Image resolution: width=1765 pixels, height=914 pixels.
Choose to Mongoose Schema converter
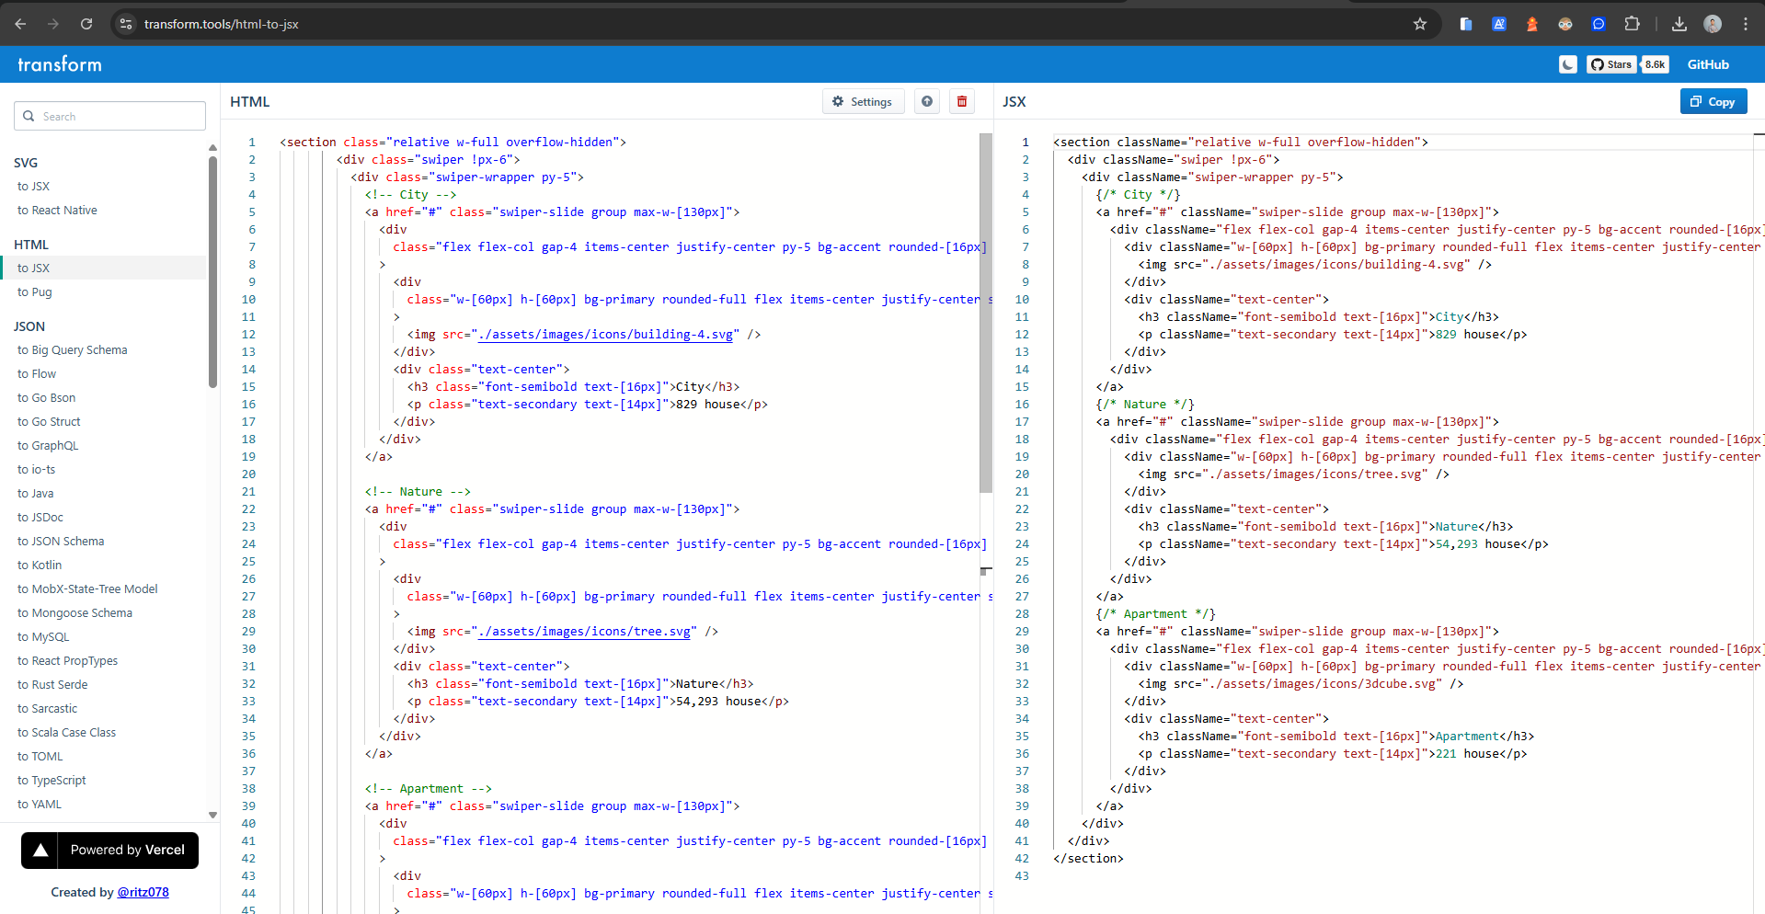click(x=74, y=613)
